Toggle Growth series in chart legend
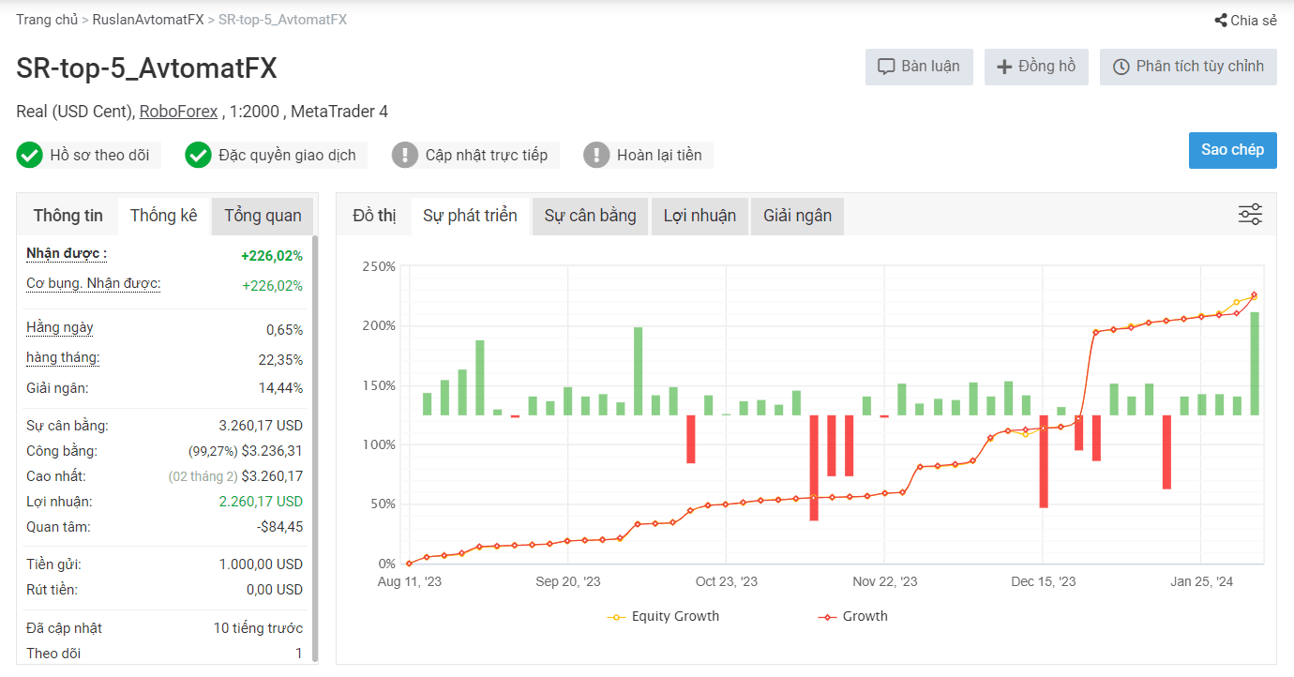Viewport: 1294px width, 677px height. click(x=852, y=616)
